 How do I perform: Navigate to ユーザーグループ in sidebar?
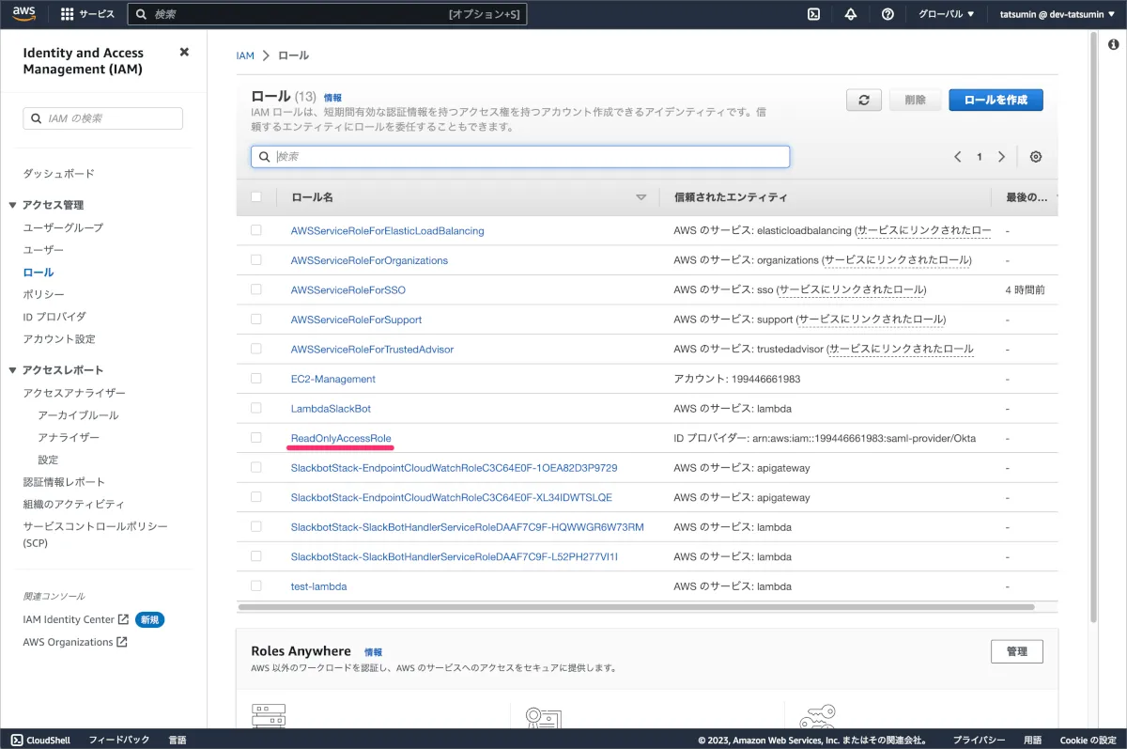tap(63, 227)
